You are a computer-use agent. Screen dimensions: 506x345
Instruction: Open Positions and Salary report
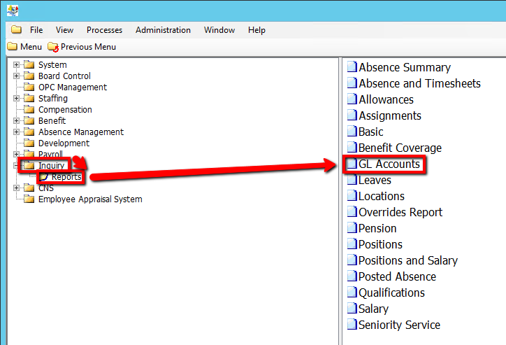tap(407, 261)
